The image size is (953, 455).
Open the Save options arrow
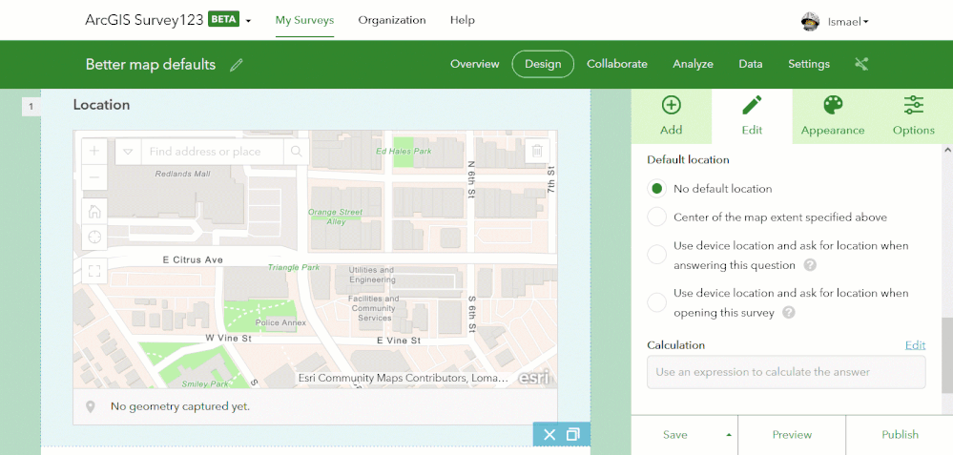(x=728, y=435)
